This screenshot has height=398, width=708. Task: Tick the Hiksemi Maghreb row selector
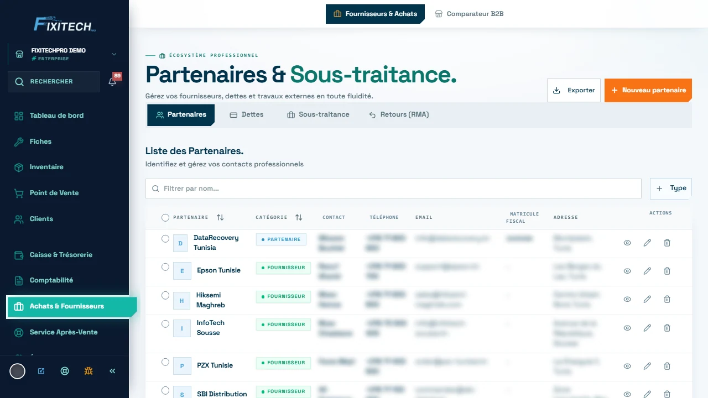165,296
